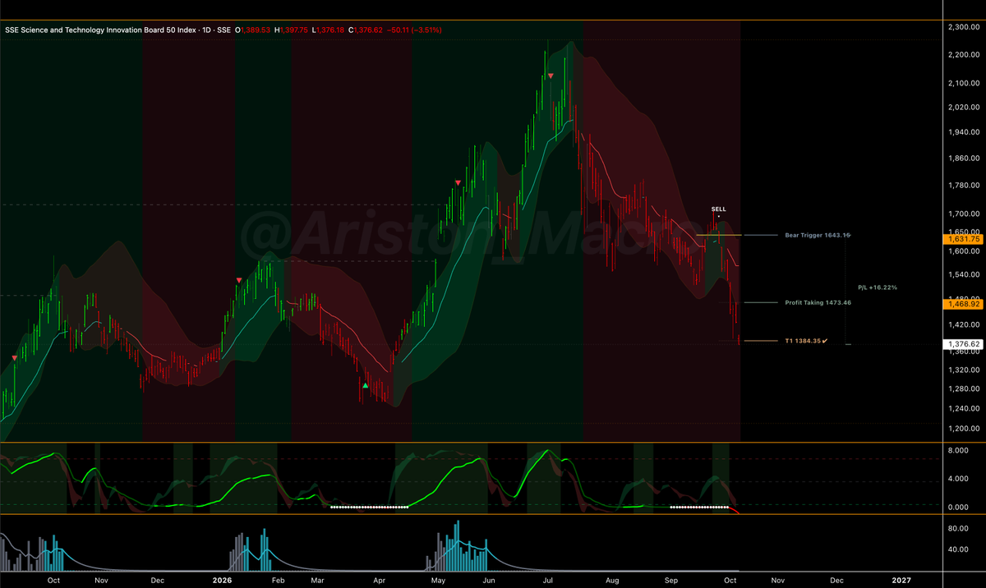Image resolution: width=986 pixels, height=588 pixels.
Task: Click the 2,100.00 price axis label
Action: (x=963, y=83)
